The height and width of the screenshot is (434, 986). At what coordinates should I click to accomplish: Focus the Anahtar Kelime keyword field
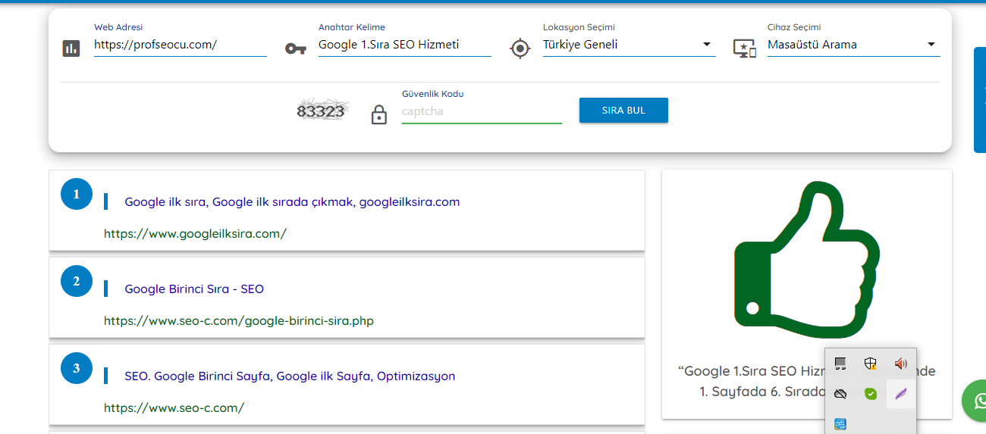[404, 45]
